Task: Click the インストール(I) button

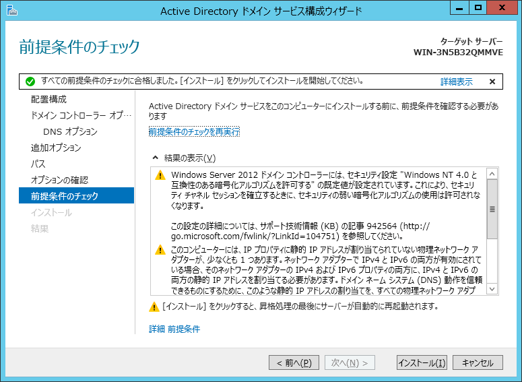Action: [422, 362]
